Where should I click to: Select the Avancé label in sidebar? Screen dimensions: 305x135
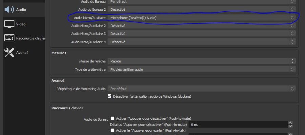pyautogui.click(x=22, y=53)
